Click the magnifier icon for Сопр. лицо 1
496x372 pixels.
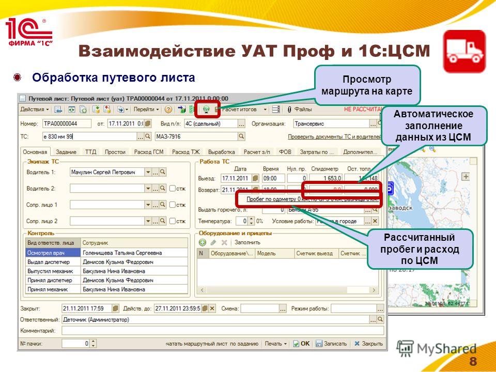163,205
